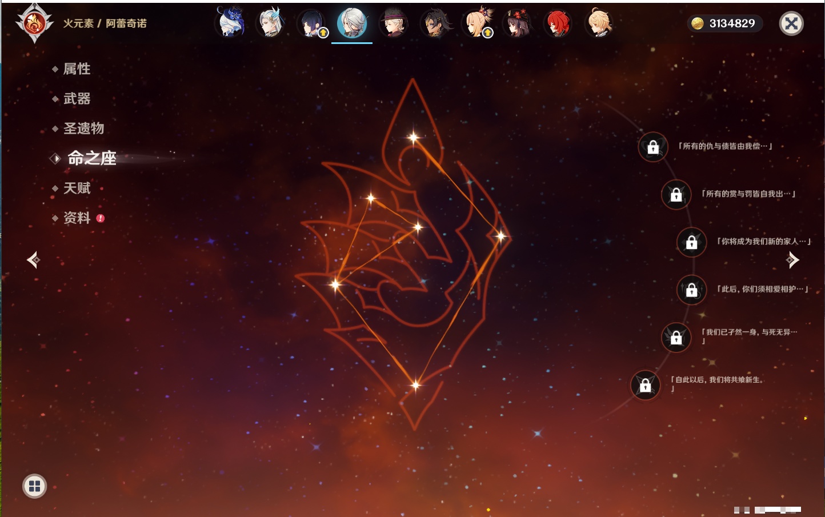Screen dimensions: 825x517
Task: Select the blond braided character avatar
Action: coord(599,24)
